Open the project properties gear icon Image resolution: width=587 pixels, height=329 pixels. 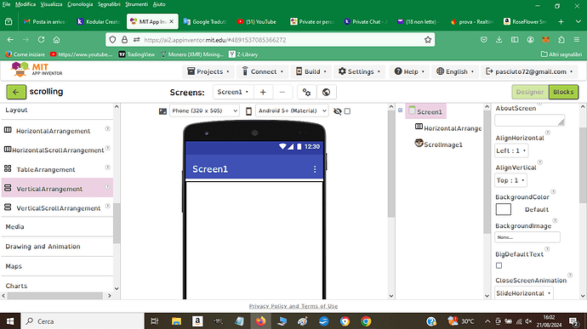pyautogui.click(x=306, y=92)
